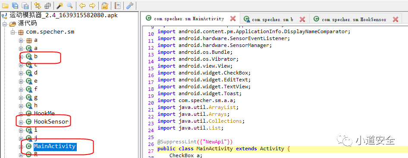Screen dimensions: 408x158
Task: Toggle deobfuscation with the padlock icon
Action: 105,5
